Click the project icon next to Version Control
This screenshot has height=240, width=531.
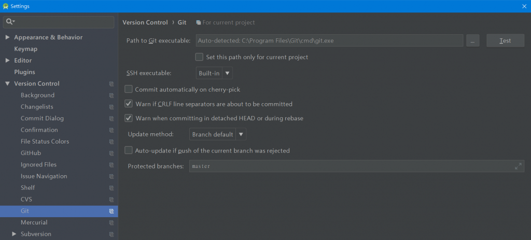[111, 84]
